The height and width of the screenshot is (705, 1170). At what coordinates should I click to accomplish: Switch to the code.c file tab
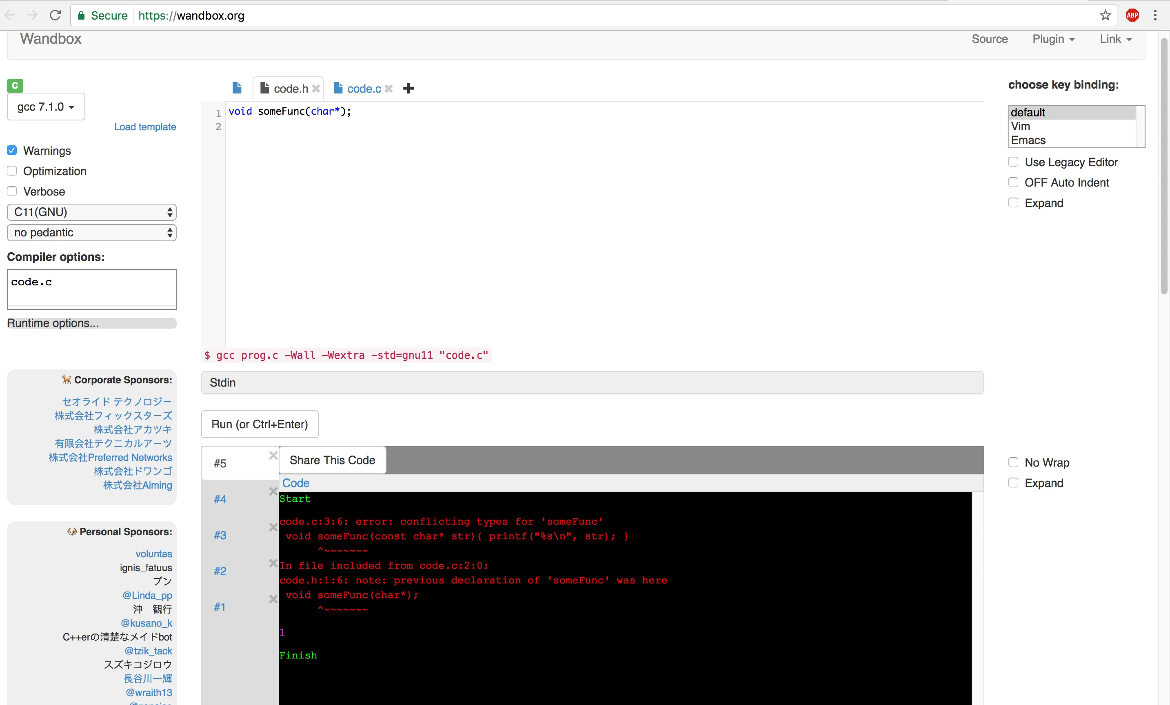point(363,89)
